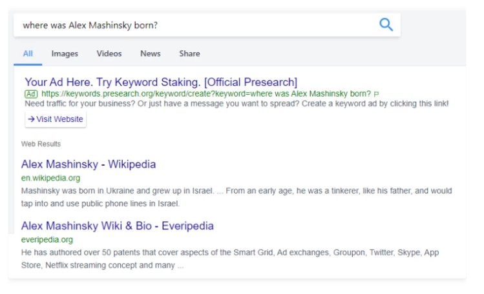Screen dimensions: 484x294
Task: Click the green Ad badge label
Action: [x=31, y=93]
